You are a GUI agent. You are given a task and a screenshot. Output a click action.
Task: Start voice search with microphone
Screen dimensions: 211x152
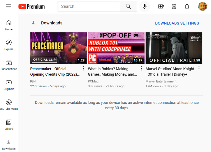[144, 6]
